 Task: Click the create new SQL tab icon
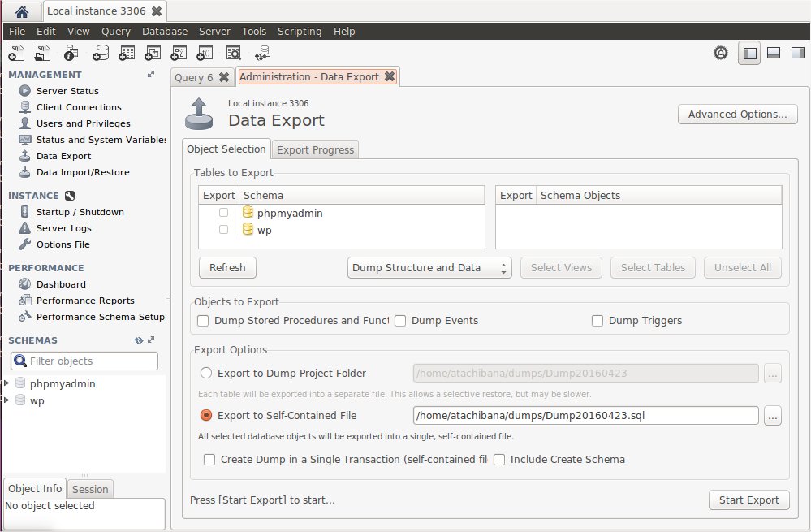click(16, 54)
